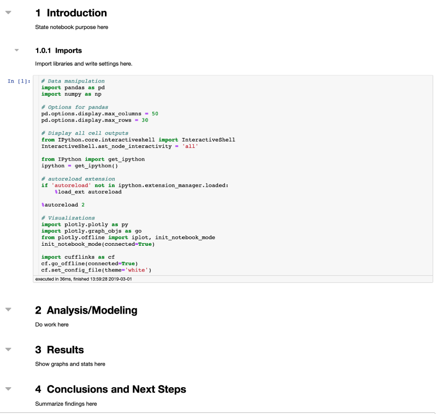Collapse the Introduction section
The image size is (437, 414).
(x=8, y=13)
